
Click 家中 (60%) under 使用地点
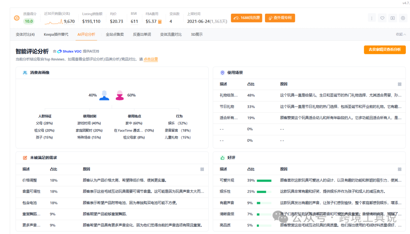tap(134, 123)
